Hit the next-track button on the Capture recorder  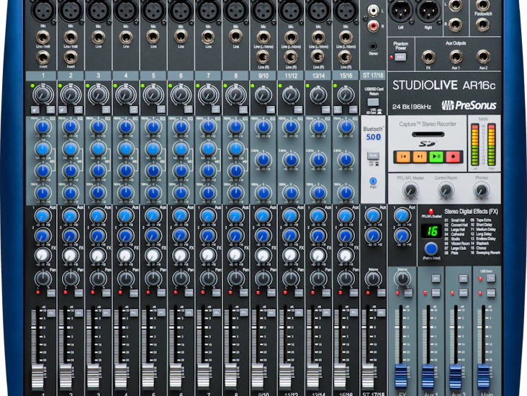point(420,157)
